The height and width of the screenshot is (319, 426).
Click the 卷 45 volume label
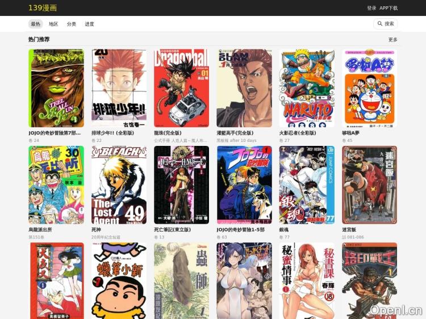tap(347, 141)
